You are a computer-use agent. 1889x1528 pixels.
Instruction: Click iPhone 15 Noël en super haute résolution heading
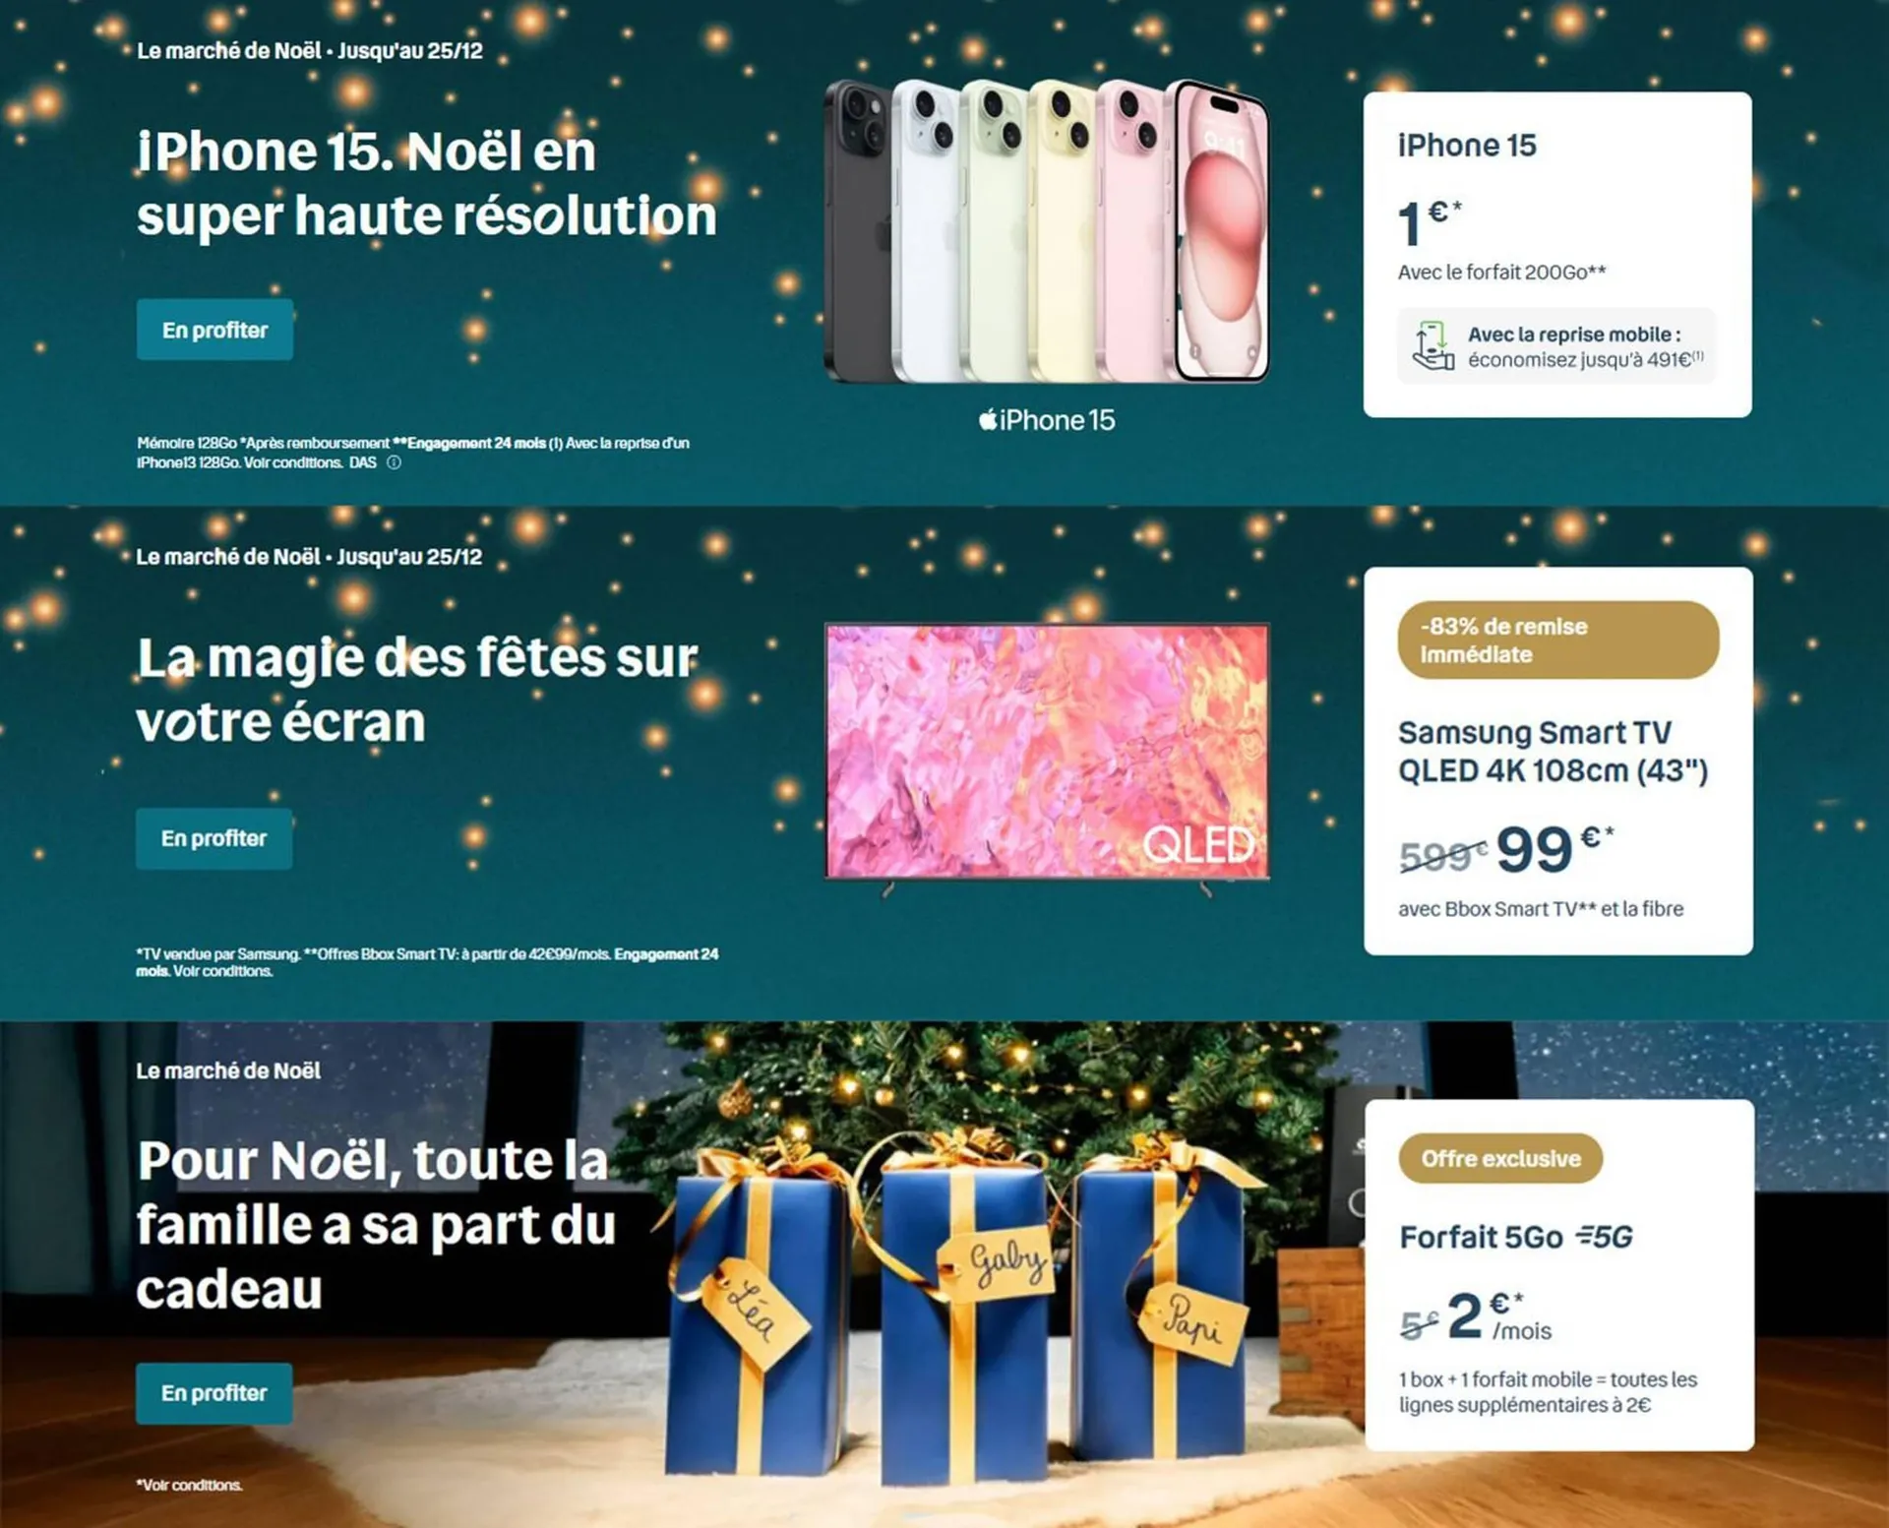pos(426,184)
